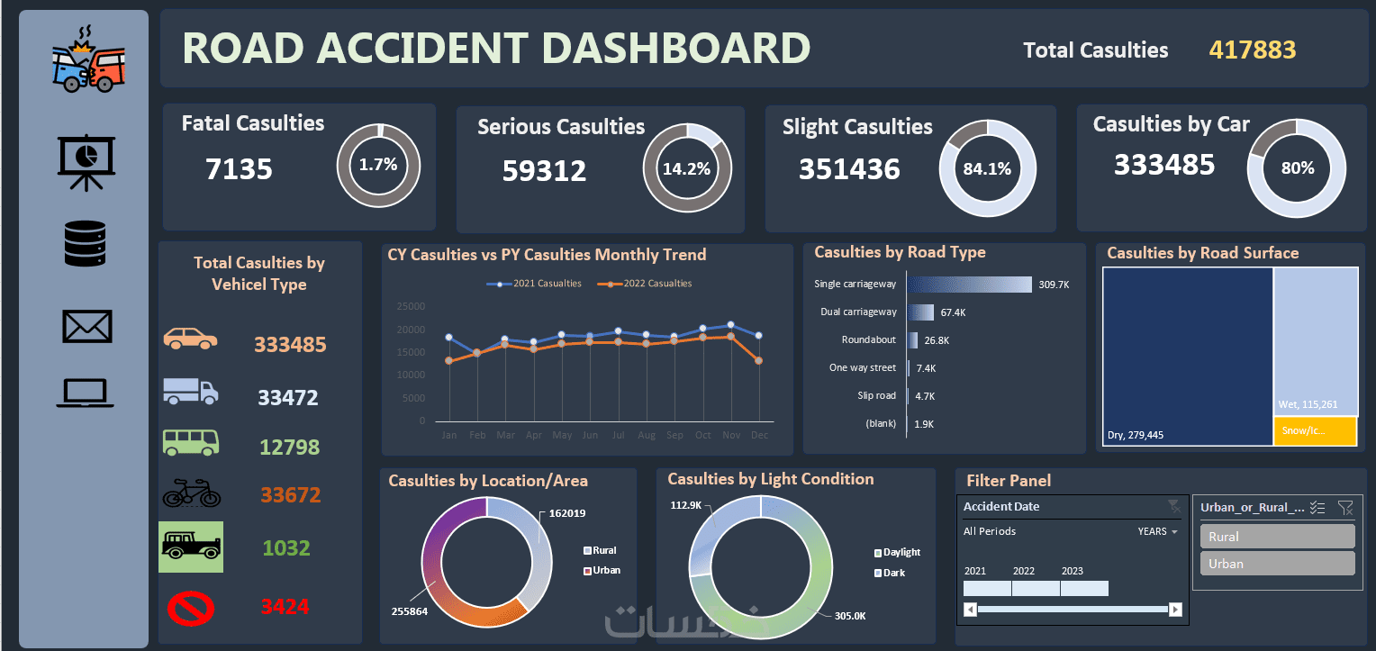Click the green bus vehicle icon

click(190, 442)
